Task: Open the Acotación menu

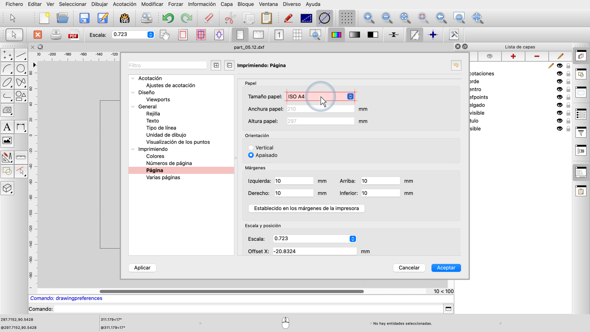Action: pos(124,4)
